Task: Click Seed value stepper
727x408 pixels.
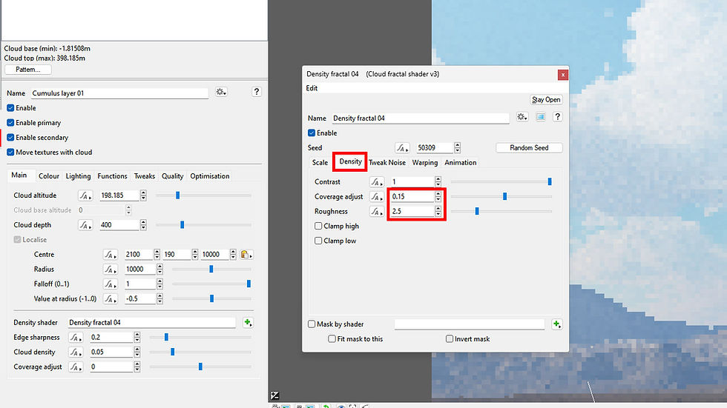Action: click(x=458, y=148)
